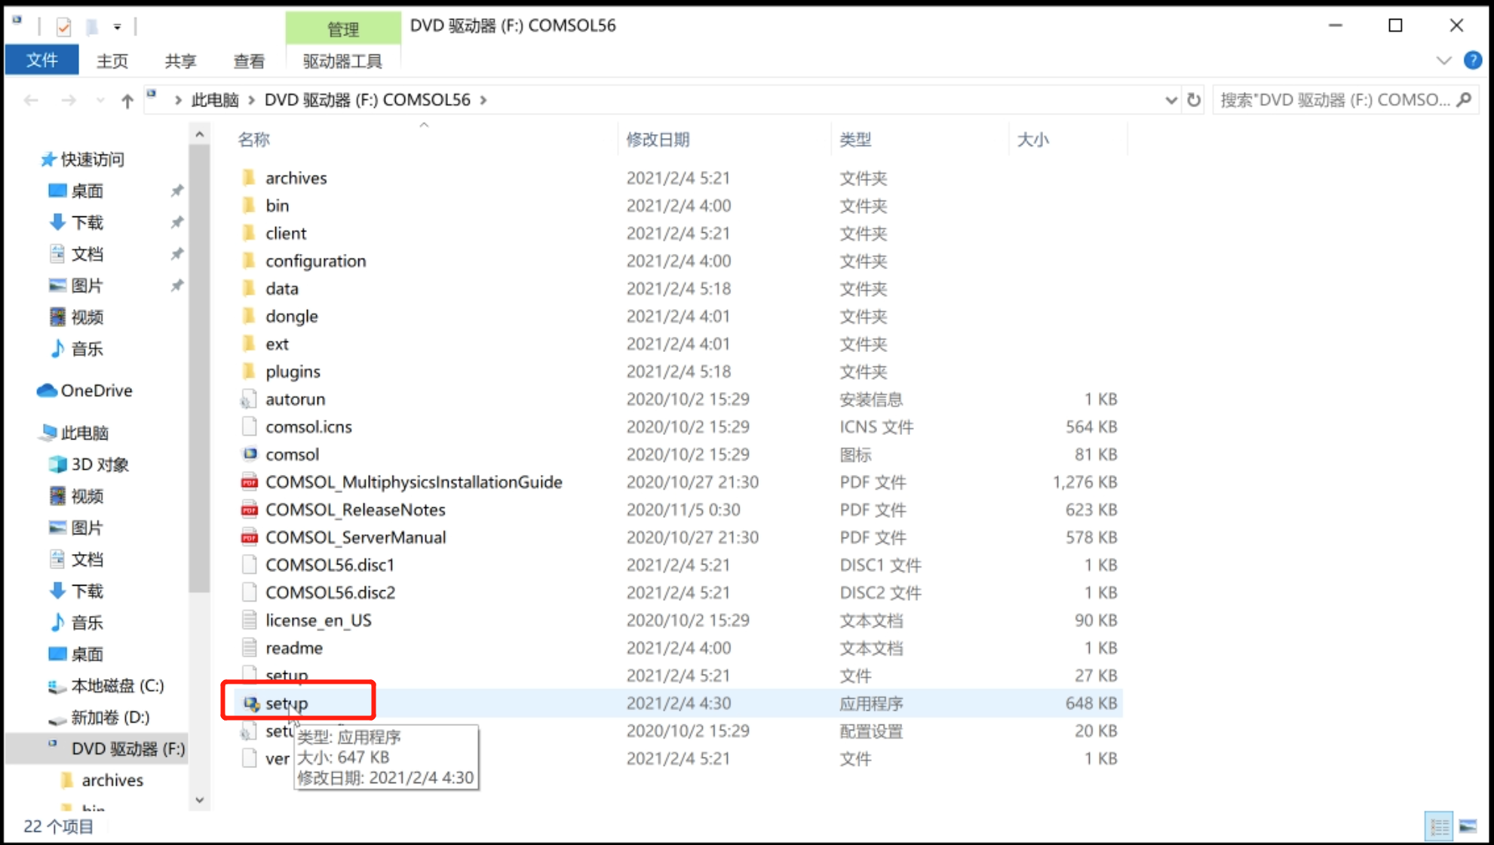
Task: Switch to large icons view
Action: (1468, 826)
